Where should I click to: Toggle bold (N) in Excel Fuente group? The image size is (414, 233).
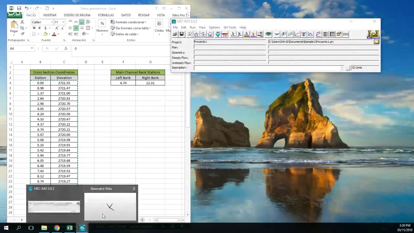coord(34,28)
